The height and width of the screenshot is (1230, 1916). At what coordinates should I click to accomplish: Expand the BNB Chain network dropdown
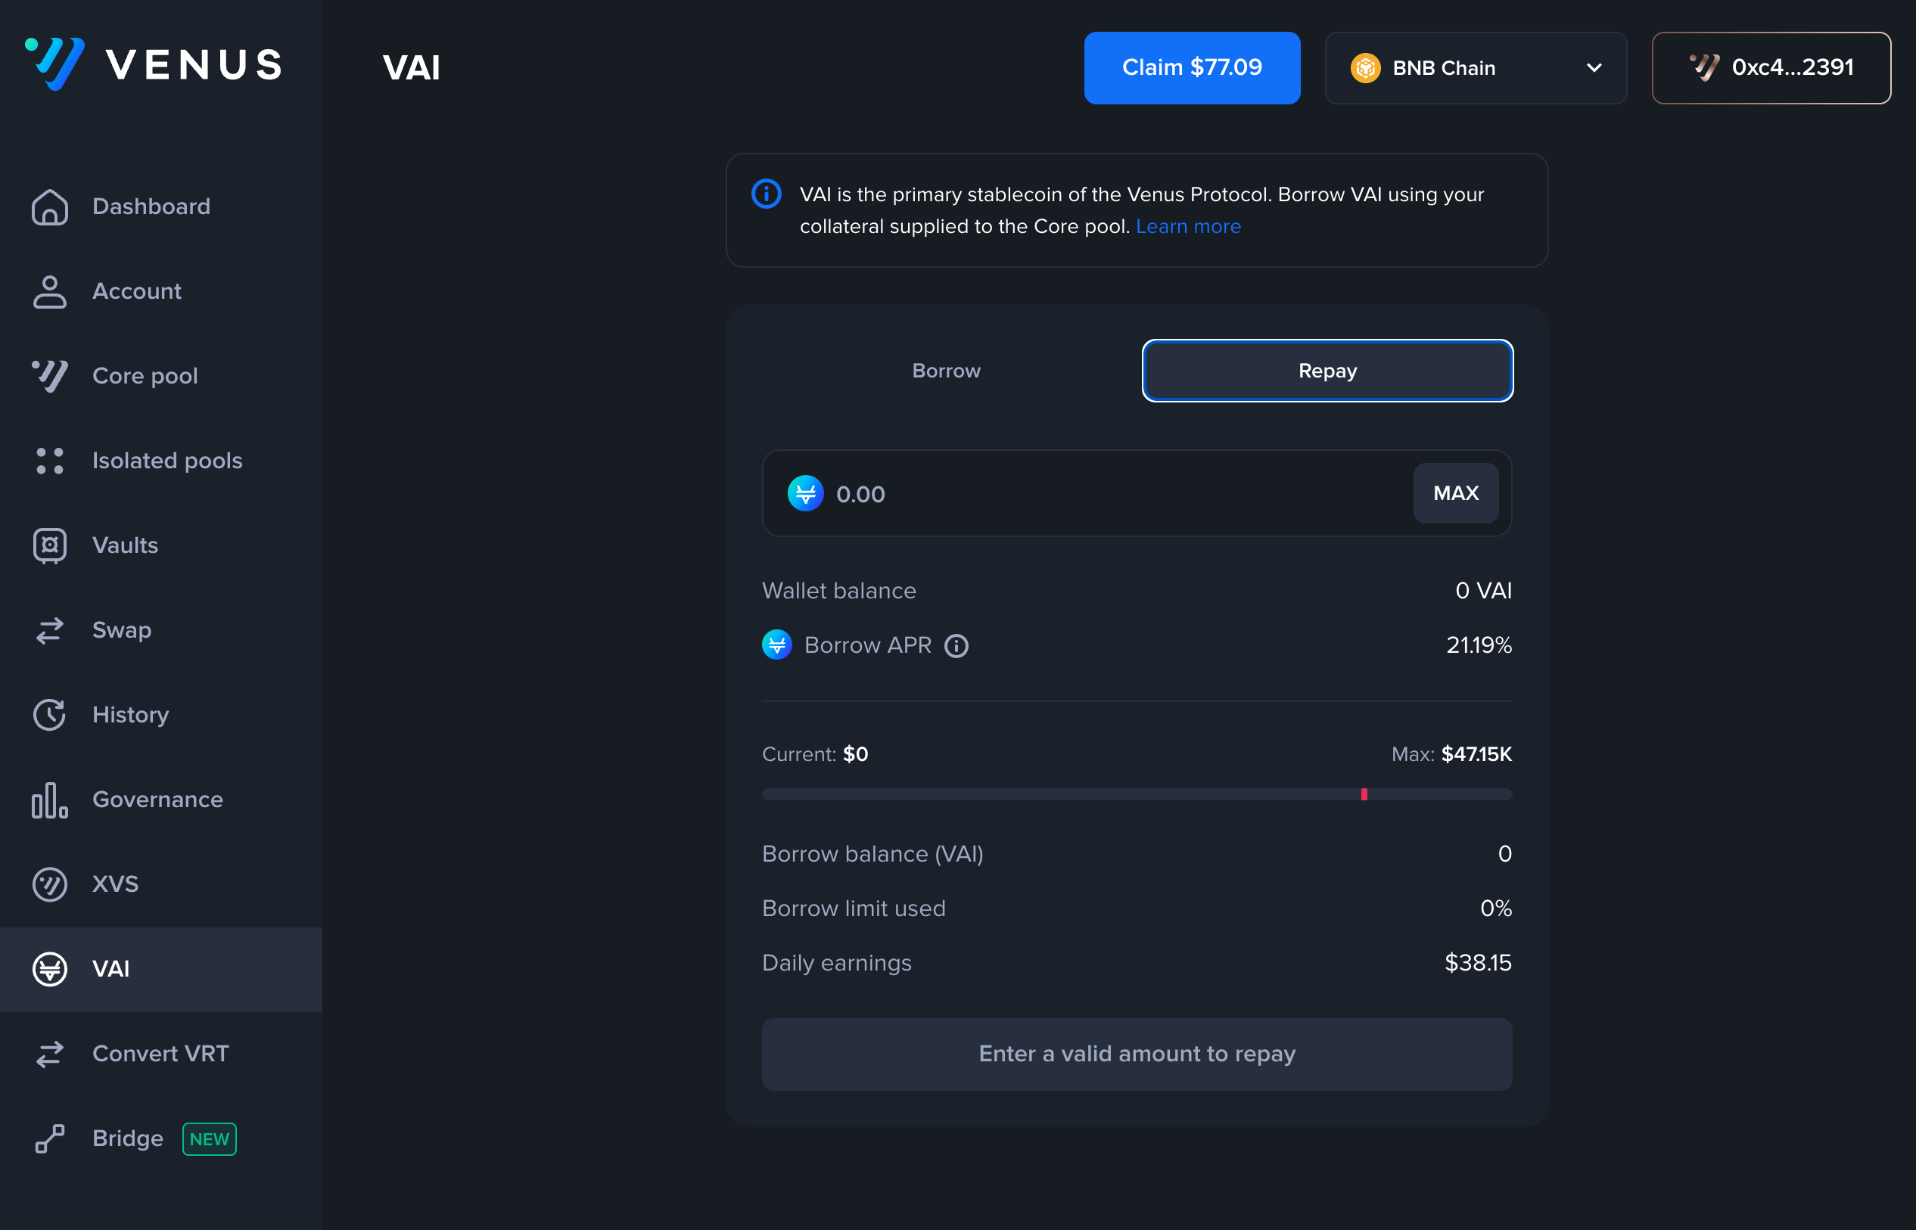point(1475,68)
